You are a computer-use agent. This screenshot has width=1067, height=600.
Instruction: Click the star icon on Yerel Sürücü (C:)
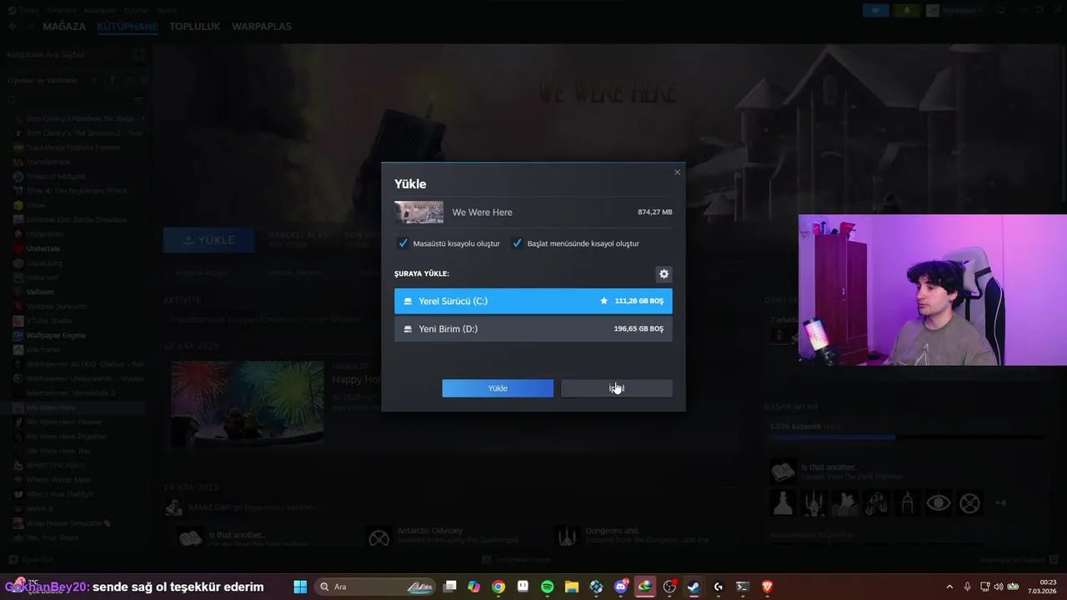click(604, 301)
